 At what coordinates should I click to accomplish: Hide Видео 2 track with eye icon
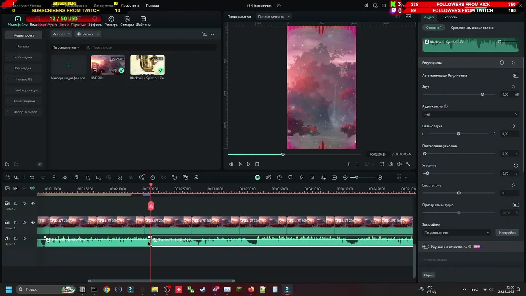(x=33, y=203)
